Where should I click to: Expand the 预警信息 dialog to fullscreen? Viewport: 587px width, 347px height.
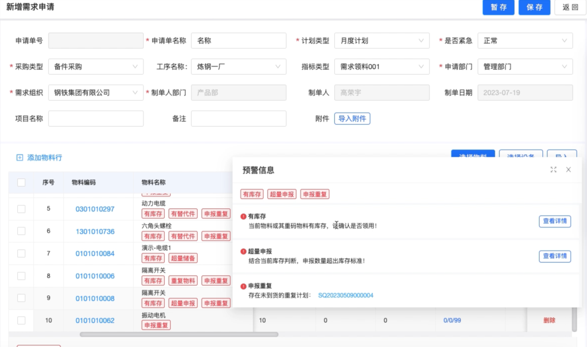pos(553,170)
